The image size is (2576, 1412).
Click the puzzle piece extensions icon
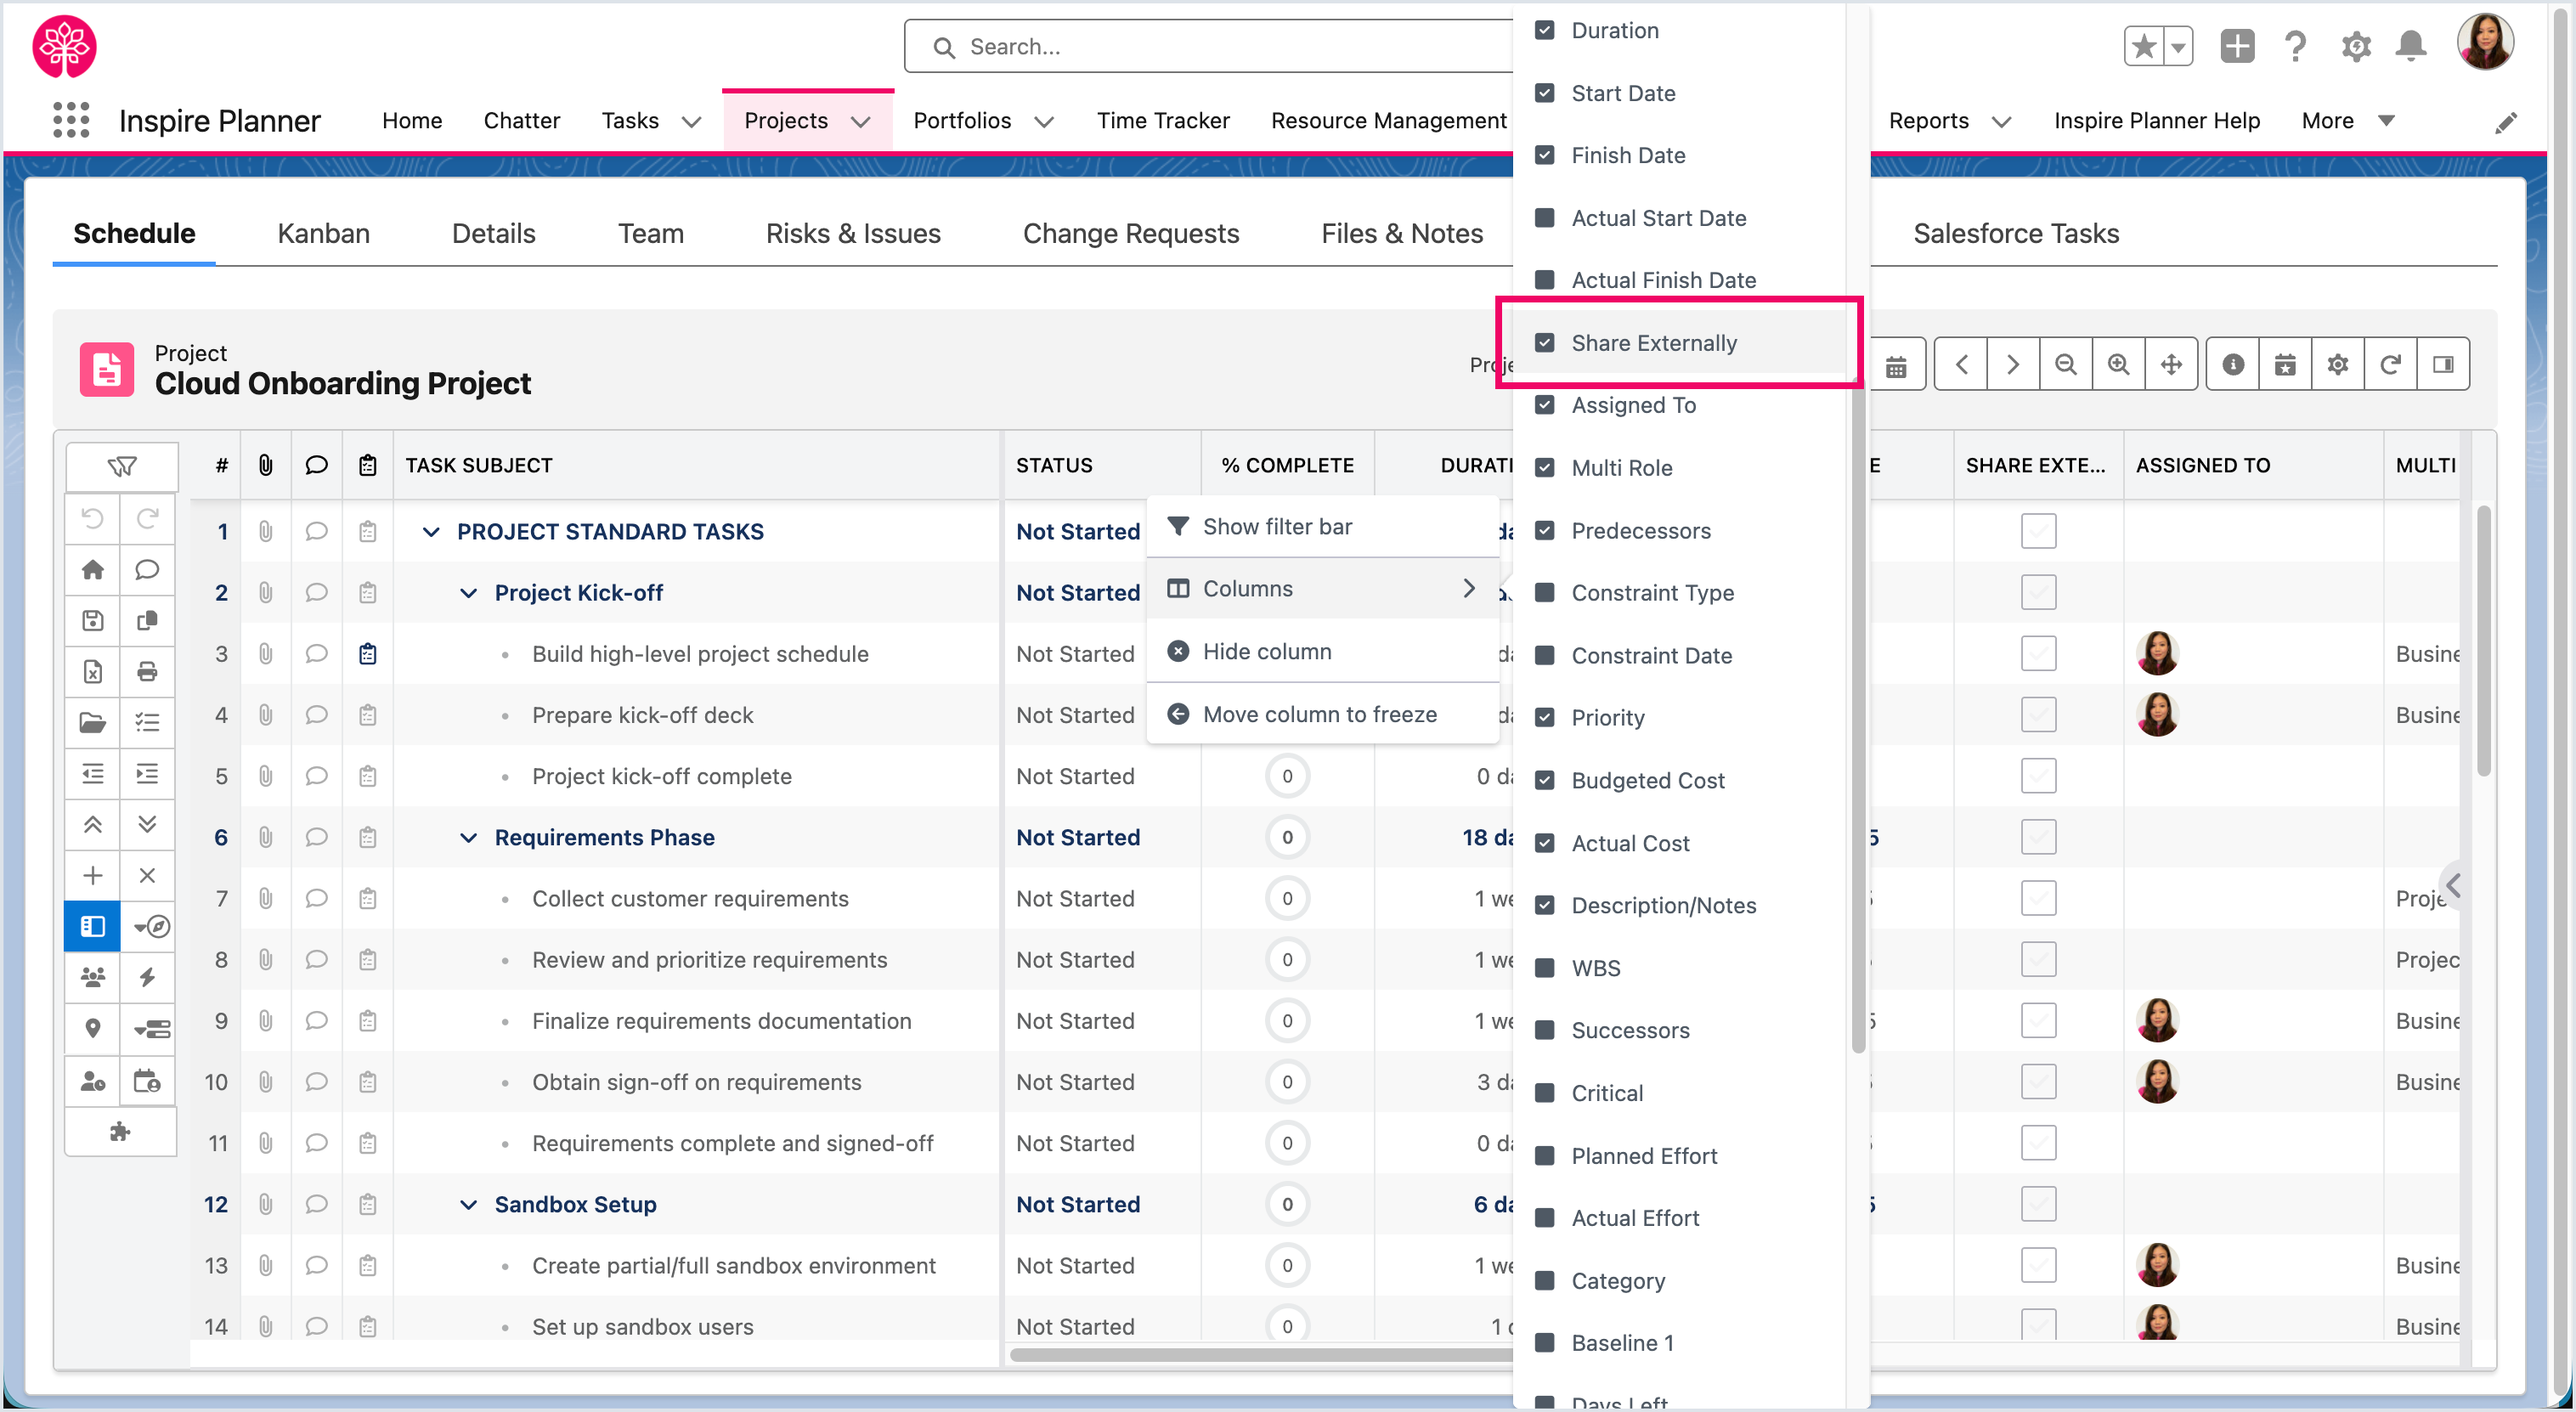(x=120, y=1131)
